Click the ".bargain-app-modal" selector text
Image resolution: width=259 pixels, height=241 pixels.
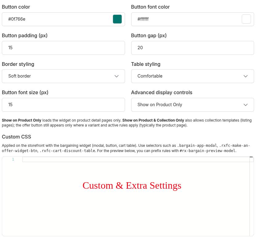click(x=197, y=146)
